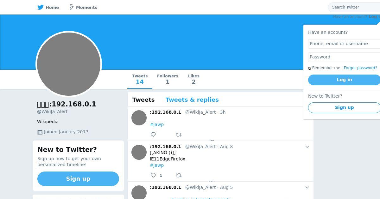Retweet the 3h #jawp tweet
380x199 pixels.
pyautogui.click(x=179, y=135)
